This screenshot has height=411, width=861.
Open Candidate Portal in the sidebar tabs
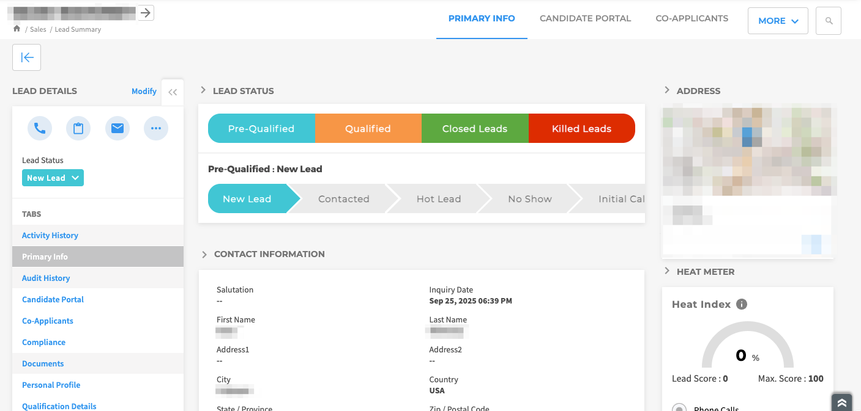(x=98, y=299)
